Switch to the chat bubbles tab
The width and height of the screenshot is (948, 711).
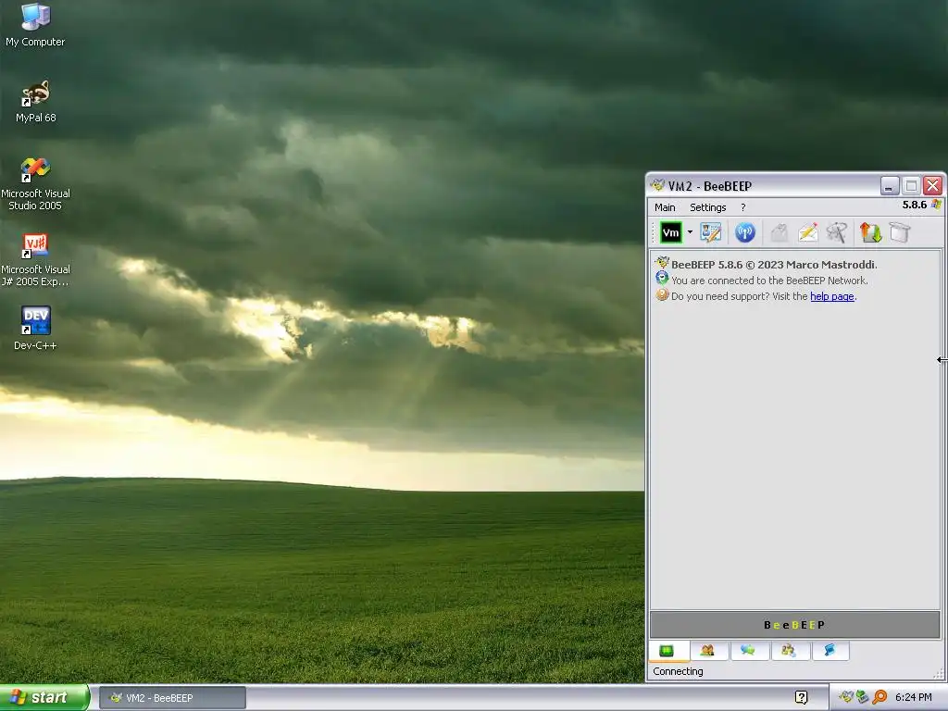pyautogui.click(x=748, y=651)
